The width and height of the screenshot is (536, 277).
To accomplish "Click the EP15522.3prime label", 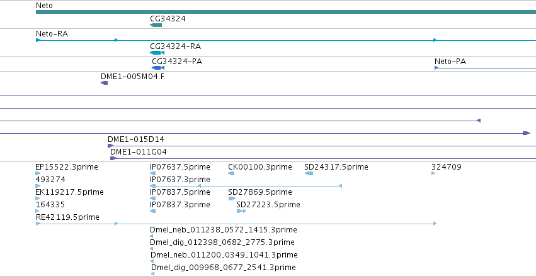I will (x=67, y=167).
